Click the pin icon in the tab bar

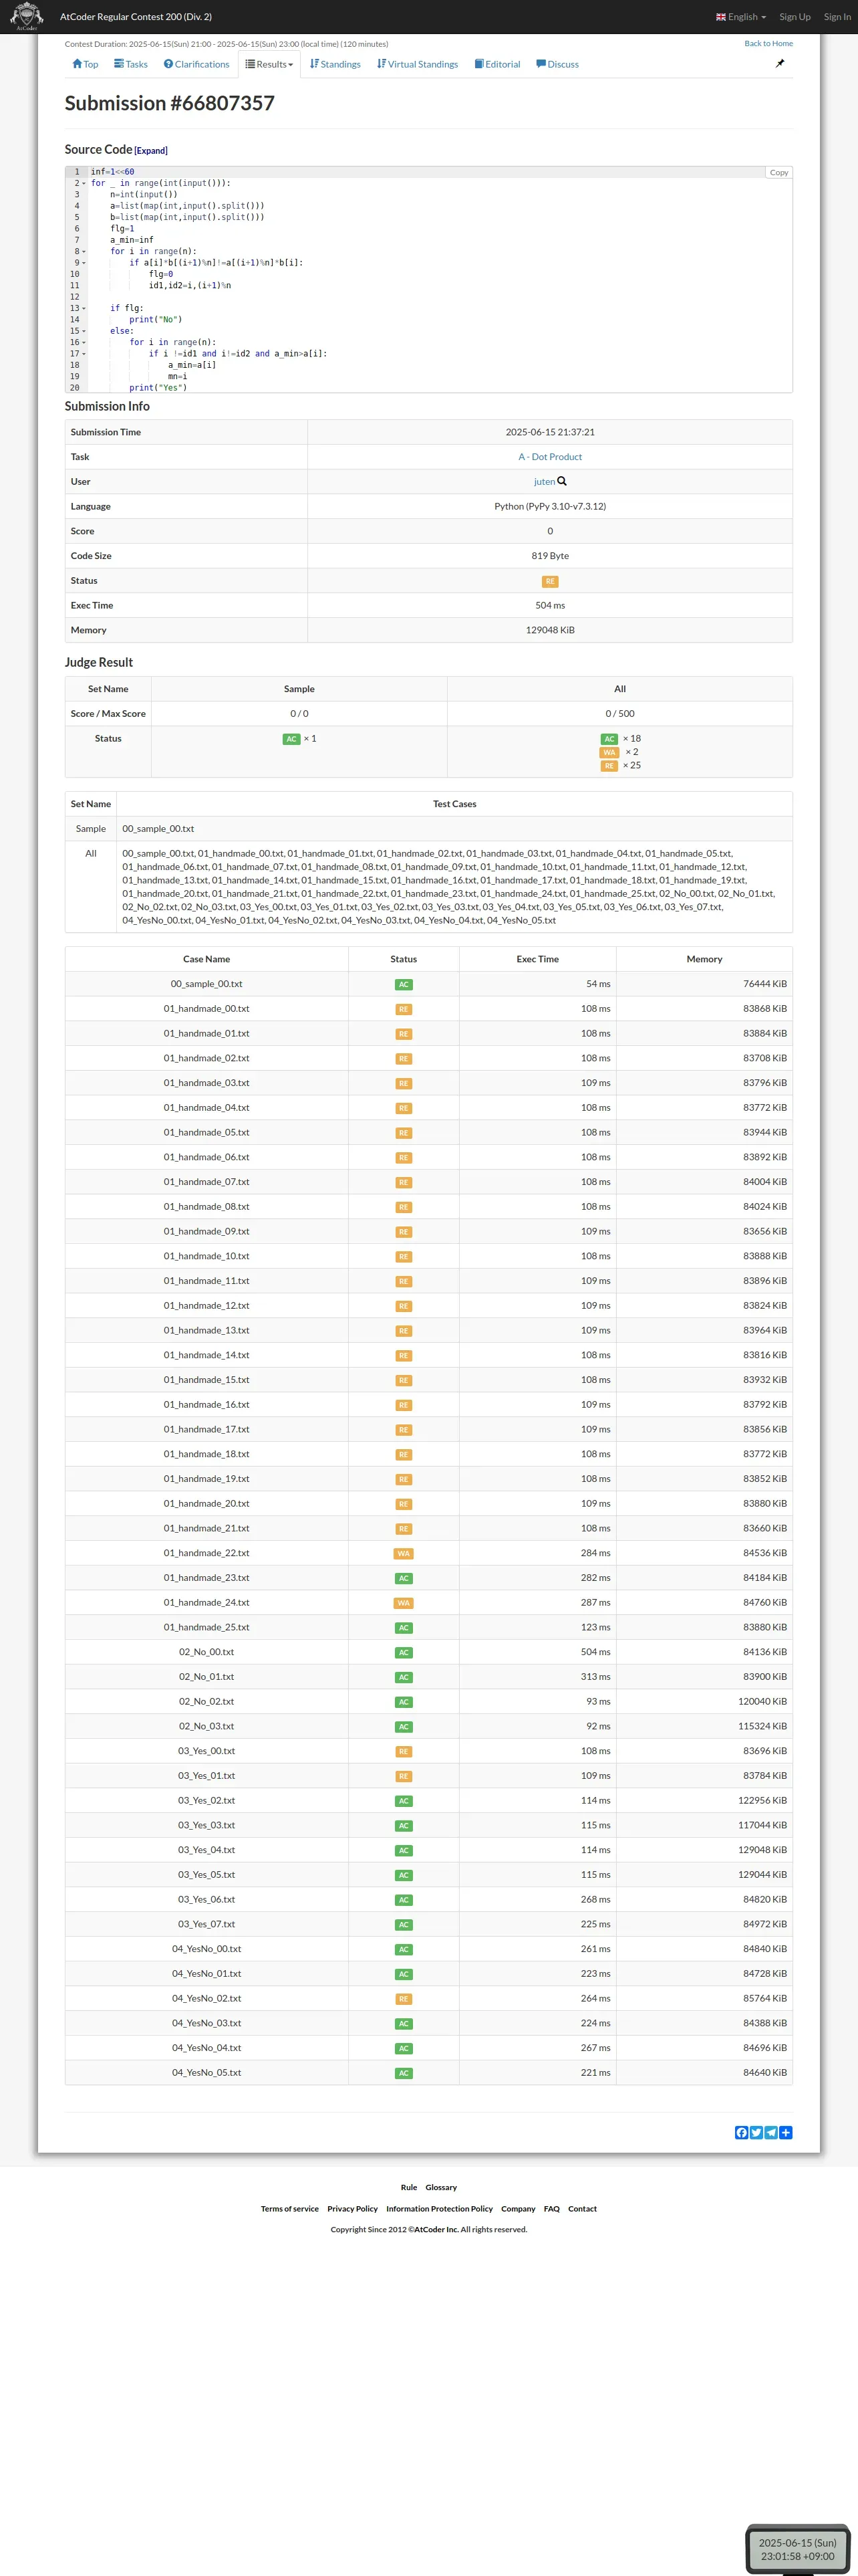[780, 64]
